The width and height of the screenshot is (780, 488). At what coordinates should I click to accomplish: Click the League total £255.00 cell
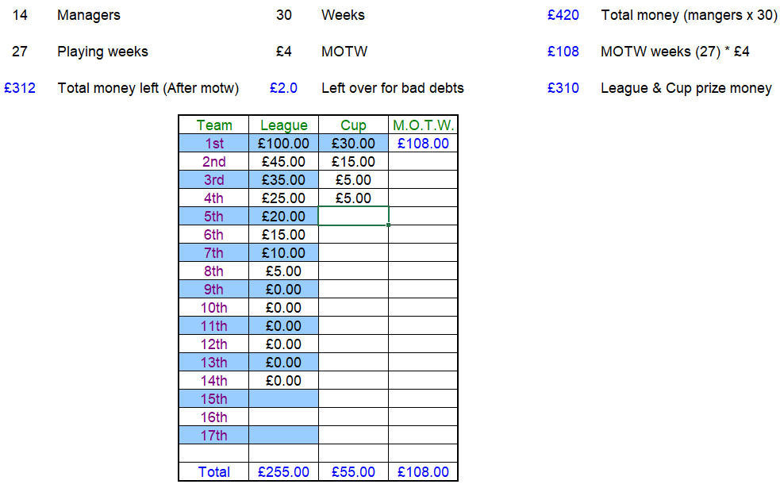point(283,472)
